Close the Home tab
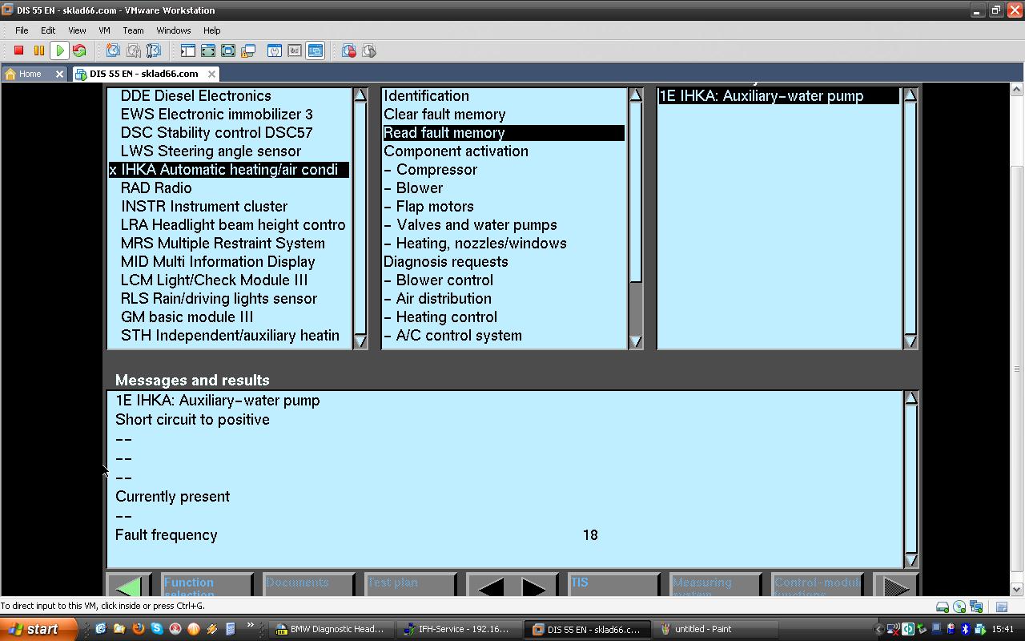Image resolution: width=1025 pixels, height=641 pixels. pyautogui.click(x=59, y=74)
